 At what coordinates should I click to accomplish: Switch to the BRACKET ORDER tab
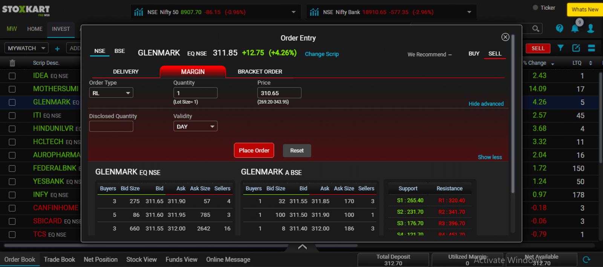[260, 71]
